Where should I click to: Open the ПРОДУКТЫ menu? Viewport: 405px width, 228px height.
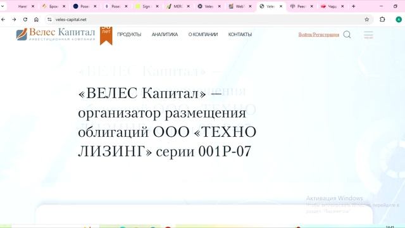coord(129,34)
